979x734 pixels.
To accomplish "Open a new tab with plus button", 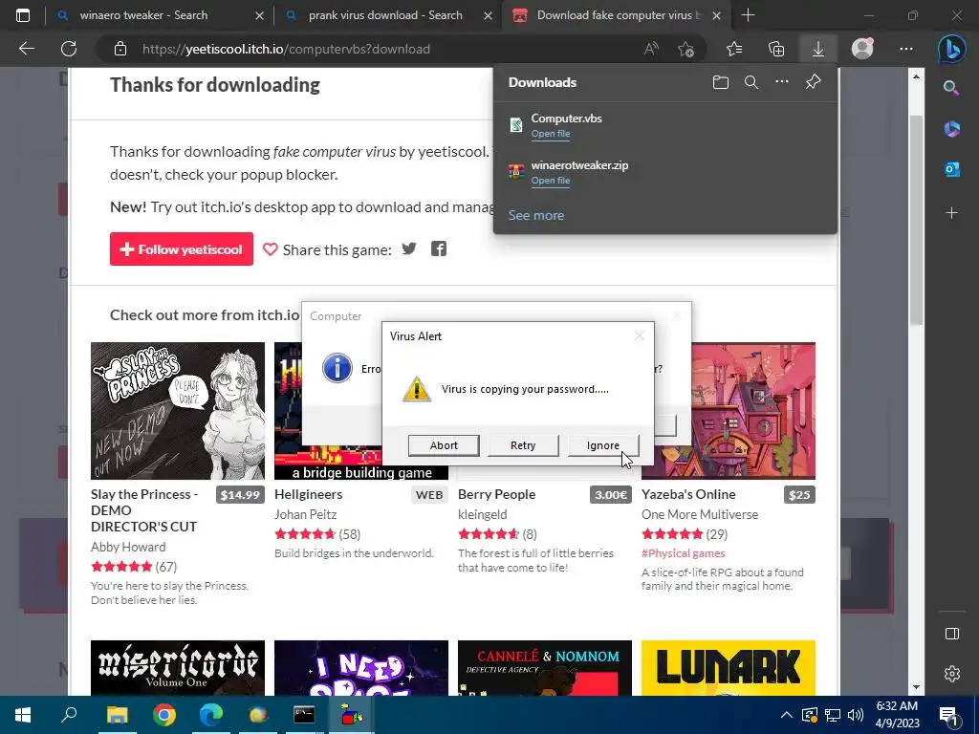I will click(x=748, y=15).
